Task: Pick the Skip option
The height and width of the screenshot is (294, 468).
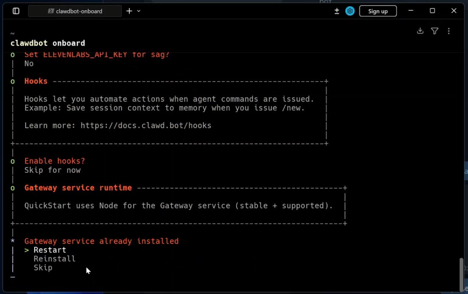Action: pyautogui.click(x=43, y=268)
